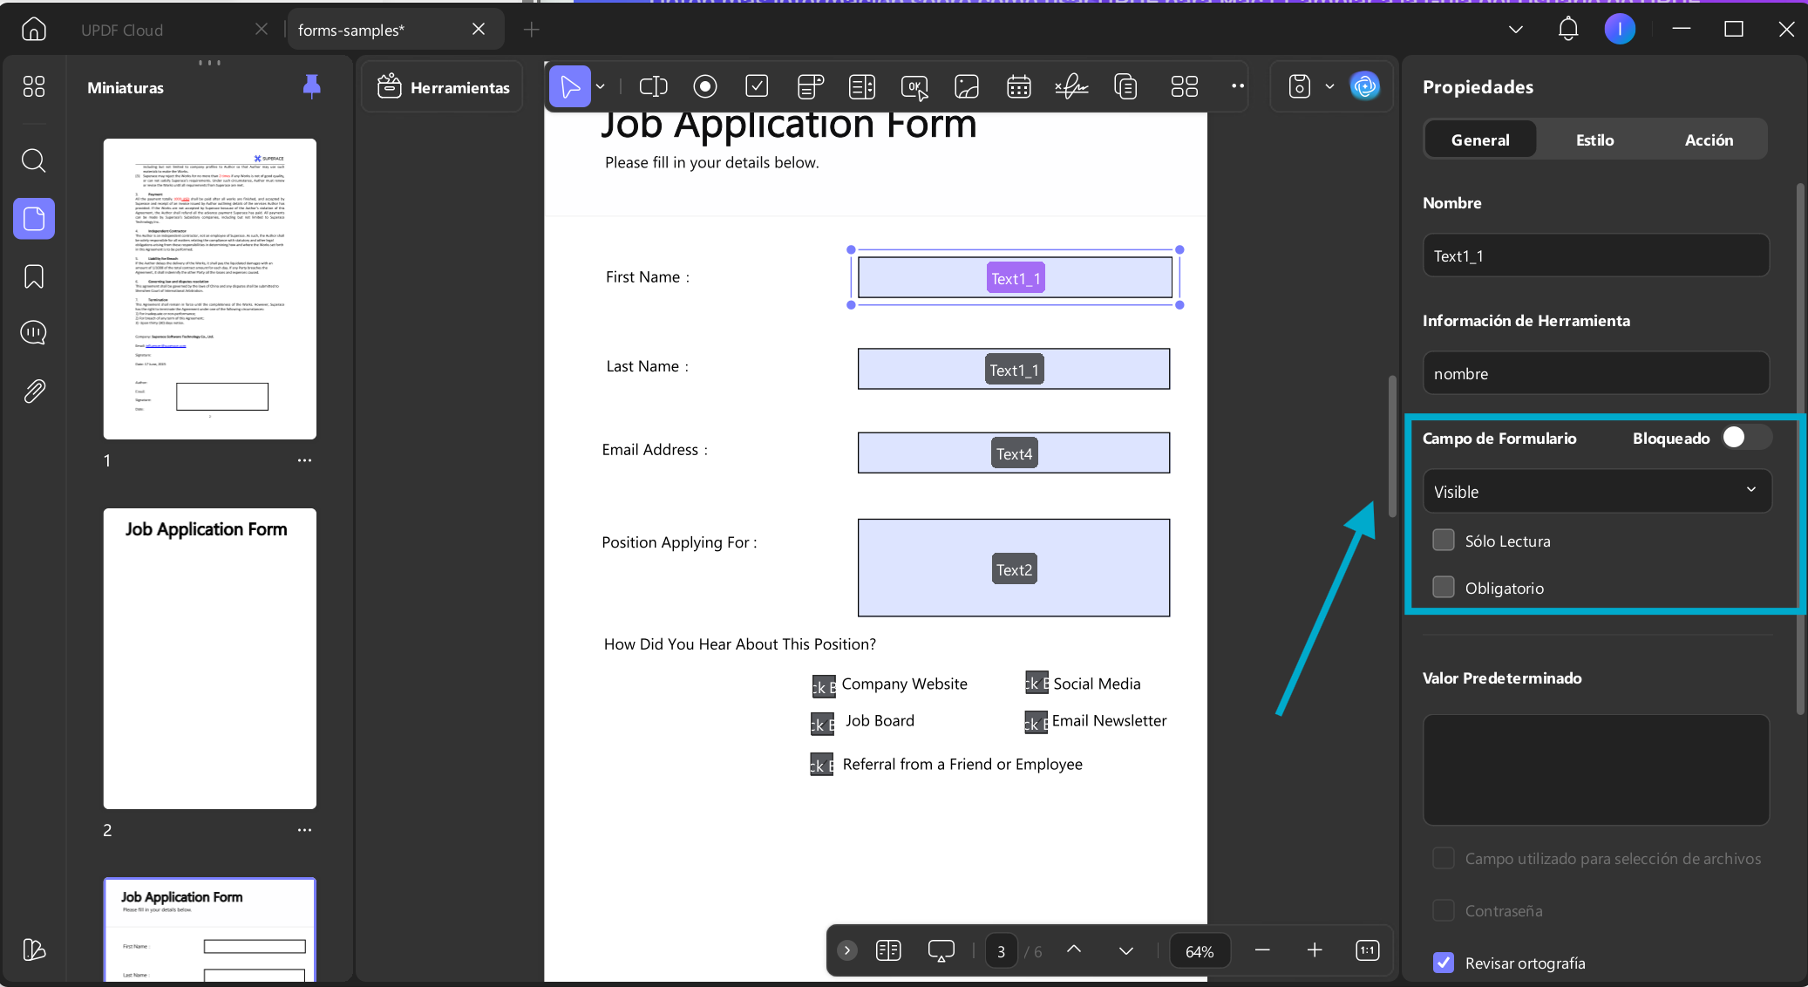Switch to the Acción tab
Screen dimensions: 1808x987
(x=1709, y=140)
